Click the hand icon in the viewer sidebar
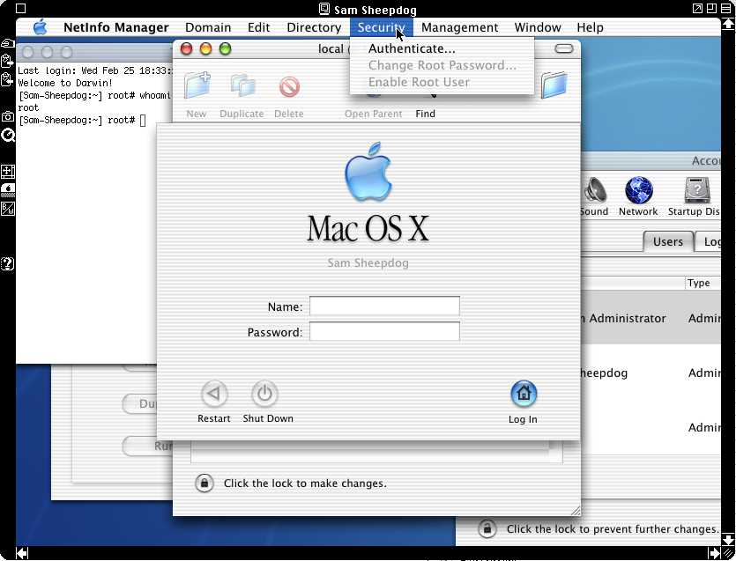 [x=8, y=44]
